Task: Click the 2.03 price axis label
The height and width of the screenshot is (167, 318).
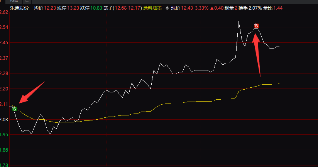Action: 4,120
